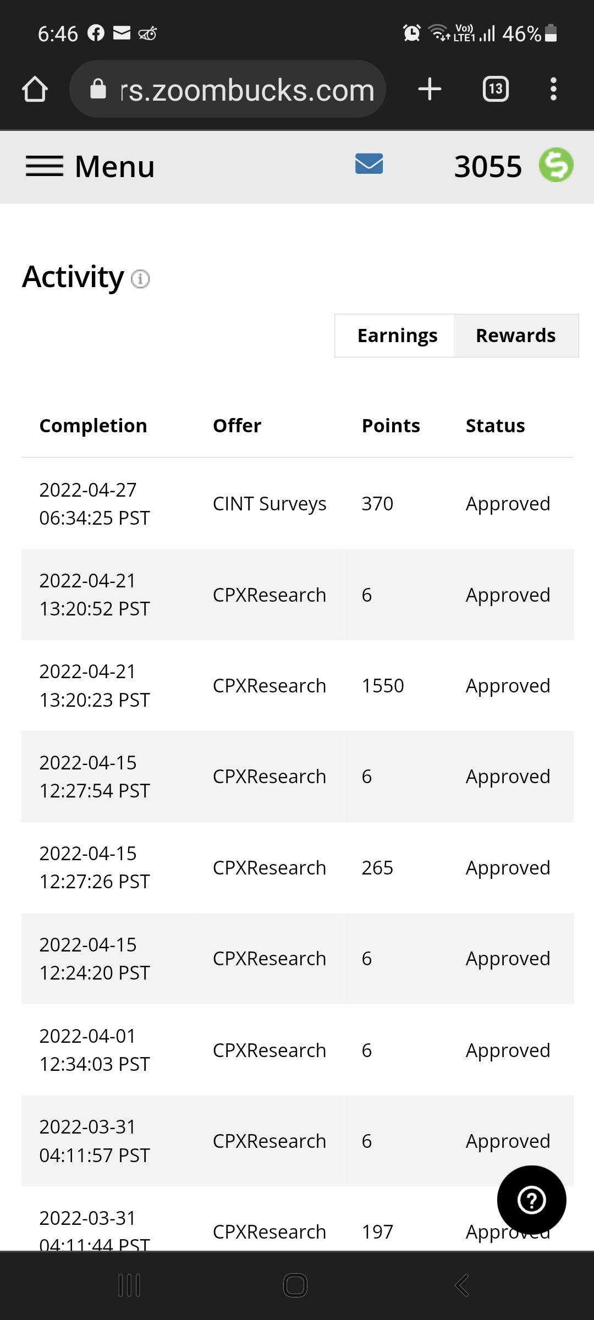Open the hamburger Menu
Viewport: 594px width, 1320px height.
(x=90, y=166)
